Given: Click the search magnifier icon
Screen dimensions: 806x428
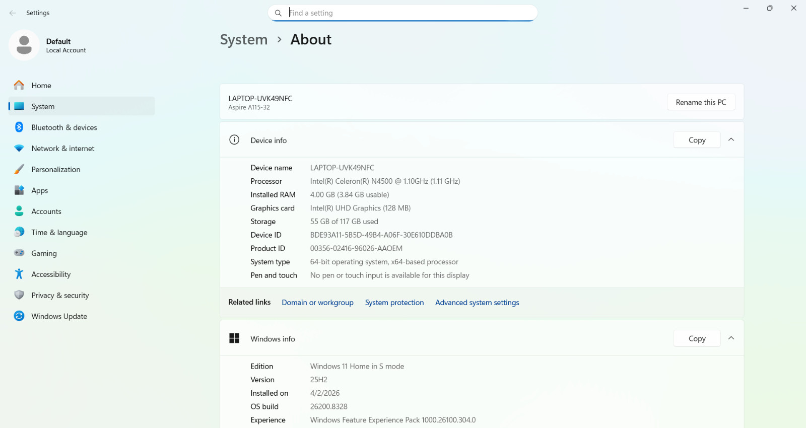Looking at the screenshot, I should click(x=278, y=13).
